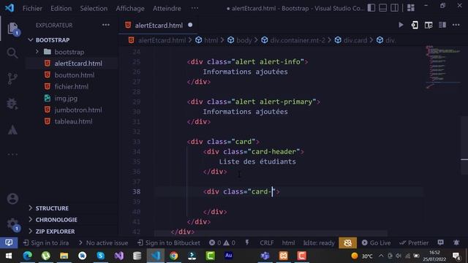The width and height of the screenshot is (468, 263).
Task: Open the Sélection menu
Action: click(94, 8)
